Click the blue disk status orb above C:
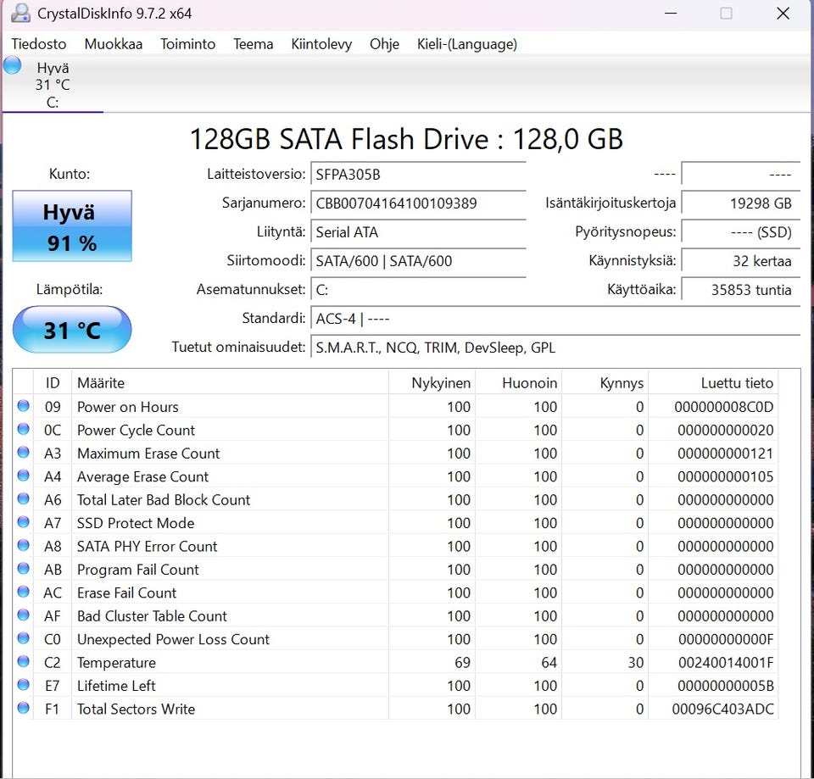 point(12,65)
